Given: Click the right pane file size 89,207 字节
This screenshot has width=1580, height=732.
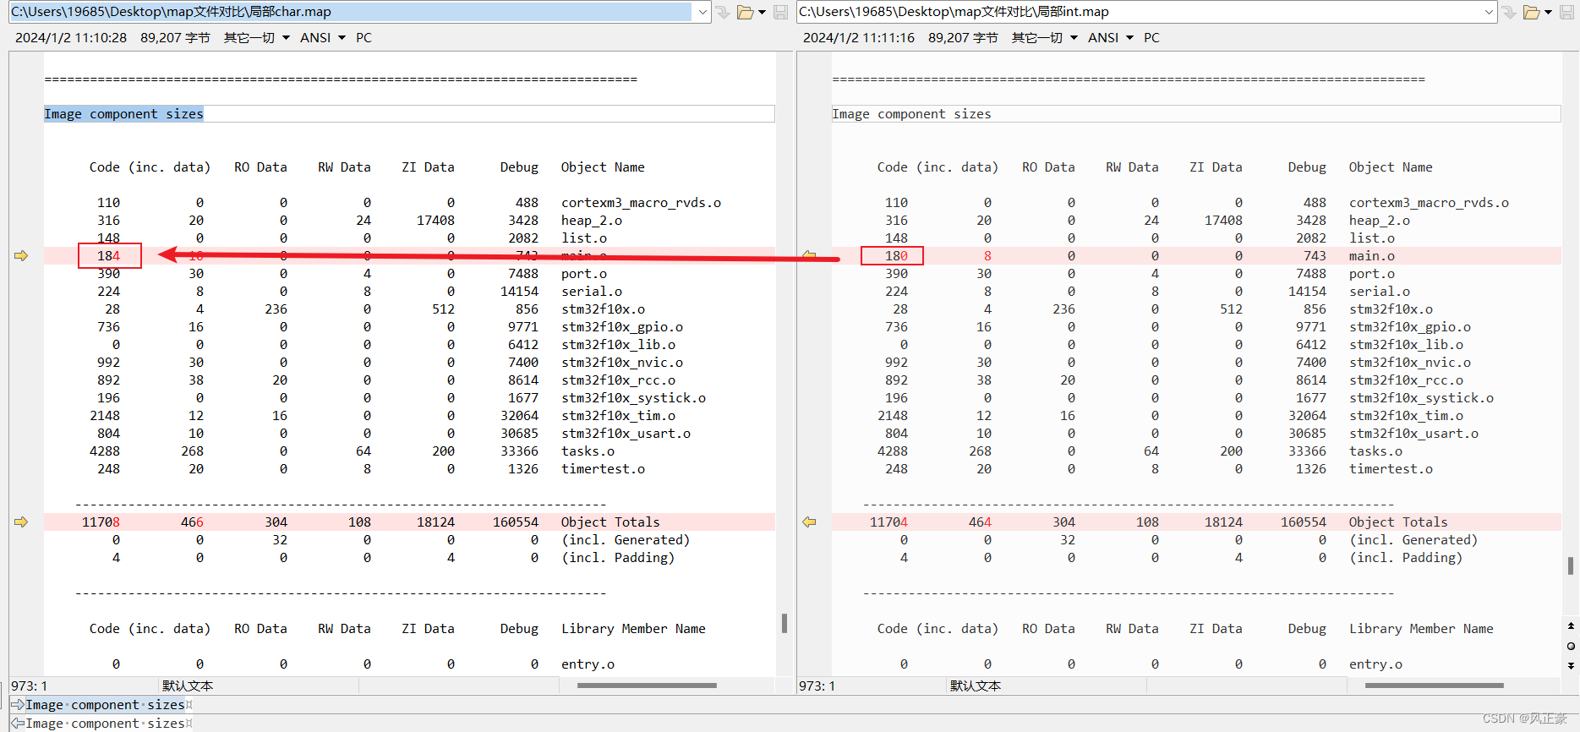Looking at the screenshot, I should 963,37.
